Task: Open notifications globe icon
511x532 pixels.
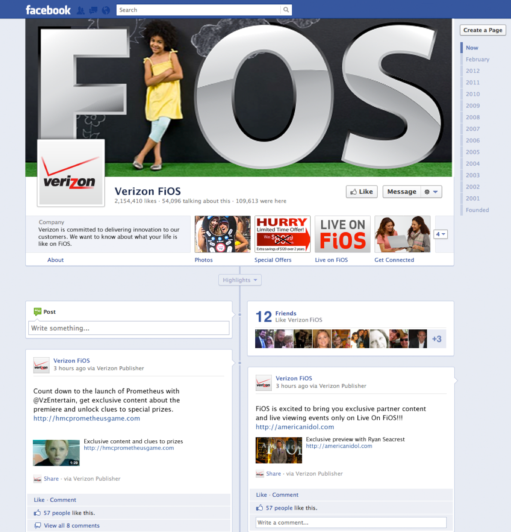Action: (x=106, y=10)
